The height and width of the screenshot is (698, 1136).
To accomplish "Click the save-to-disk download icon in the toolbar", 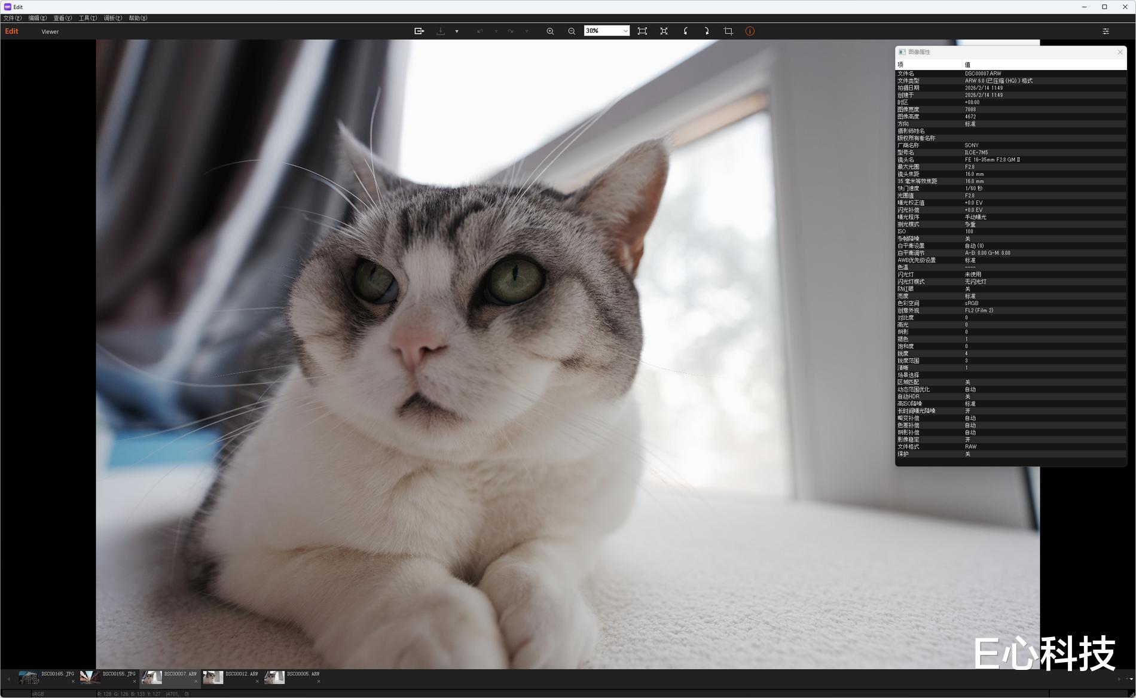I will 441,31.
